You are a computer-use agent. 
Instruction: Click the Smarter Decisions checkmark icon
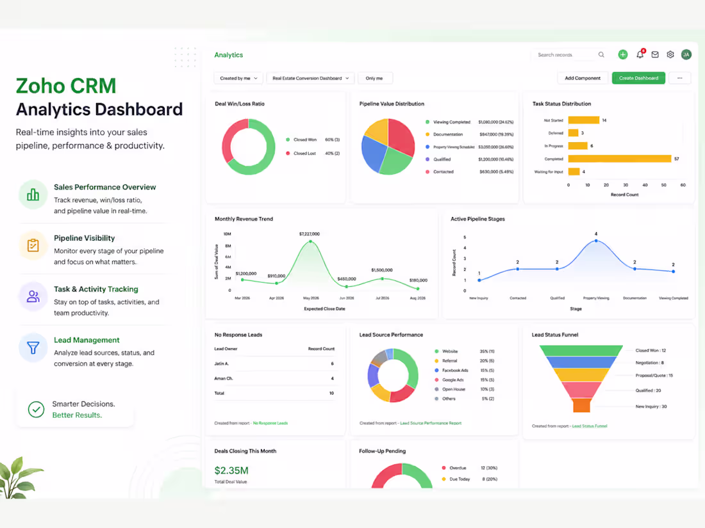click(36, 410)
